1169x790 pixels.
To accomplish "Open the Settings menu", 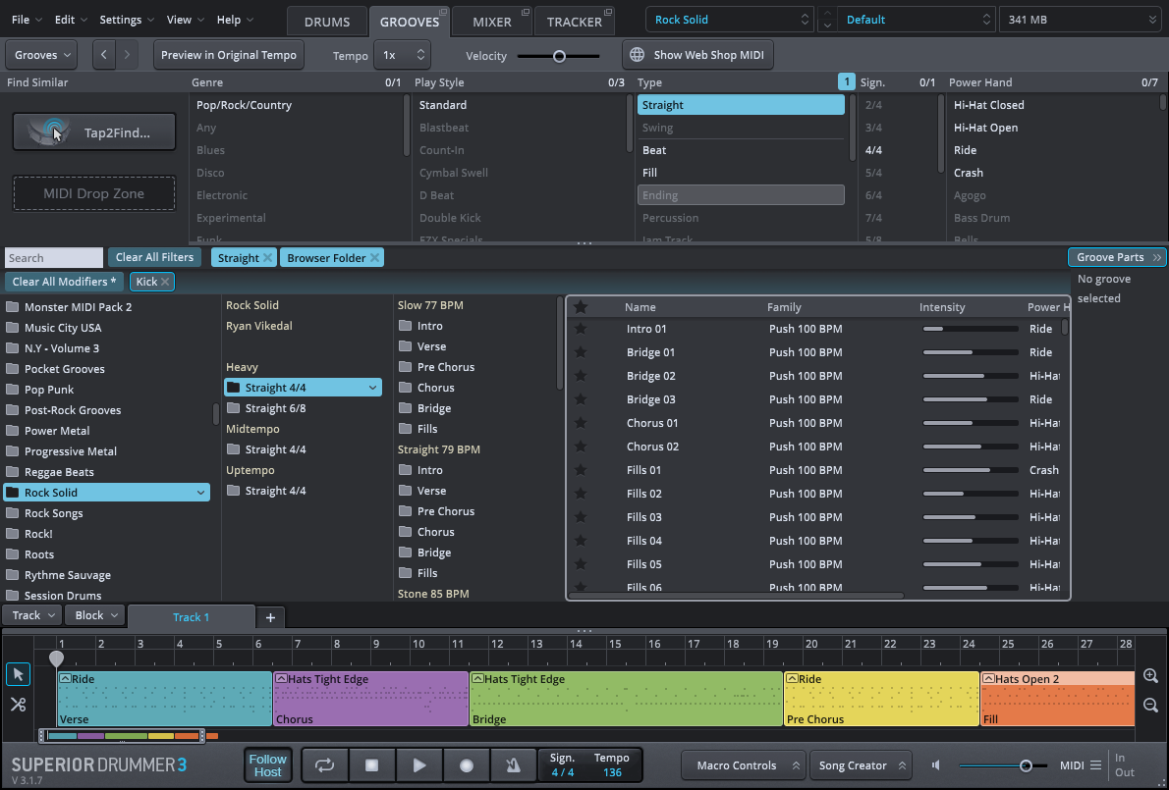I will tap(127, 20).
